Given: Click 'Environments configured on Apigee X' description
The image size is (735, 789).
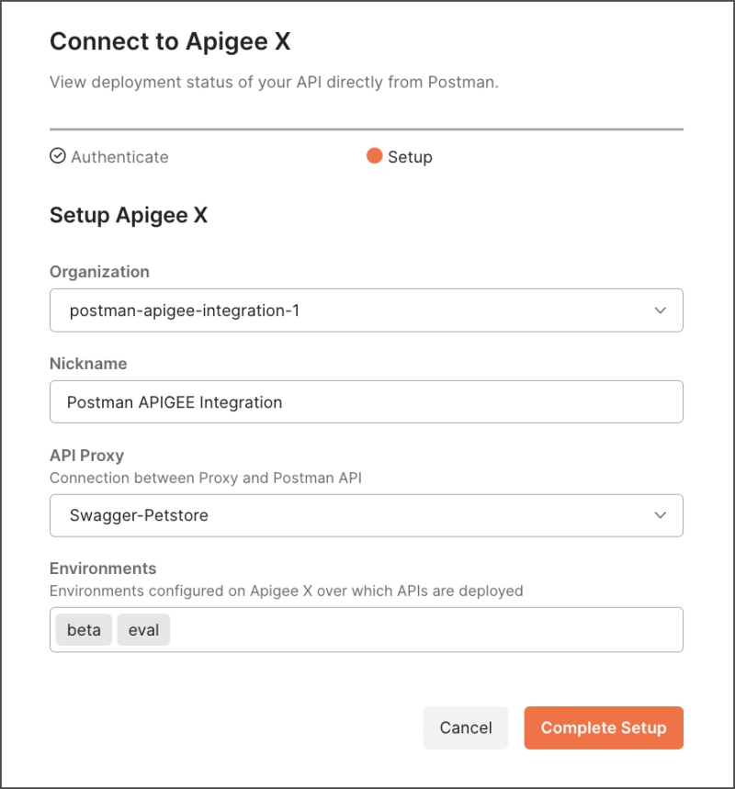Looking at the screenshot, I should coord(287,591).
